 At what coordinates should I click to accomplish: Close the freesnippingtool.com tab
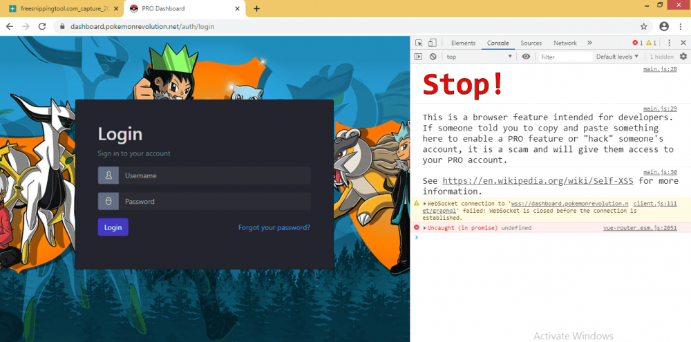116,8
